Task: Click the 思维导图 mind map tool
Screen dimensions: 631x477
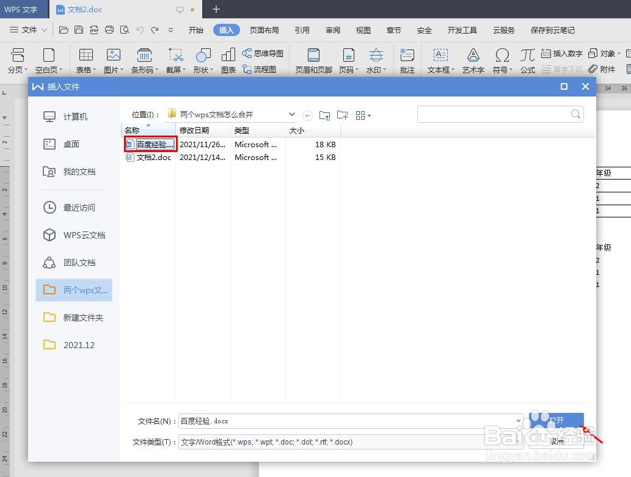Action: [263, 53]
